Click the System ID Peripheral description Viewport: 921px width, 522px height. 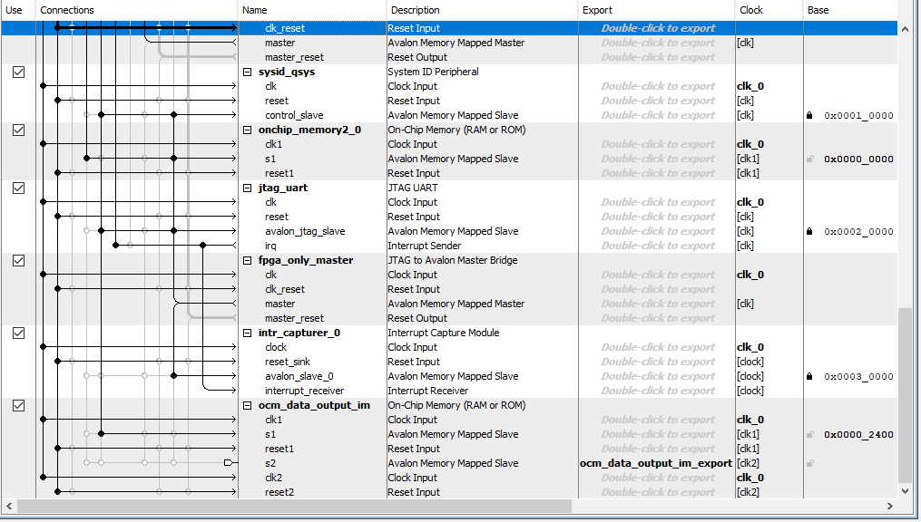(433, 72)
